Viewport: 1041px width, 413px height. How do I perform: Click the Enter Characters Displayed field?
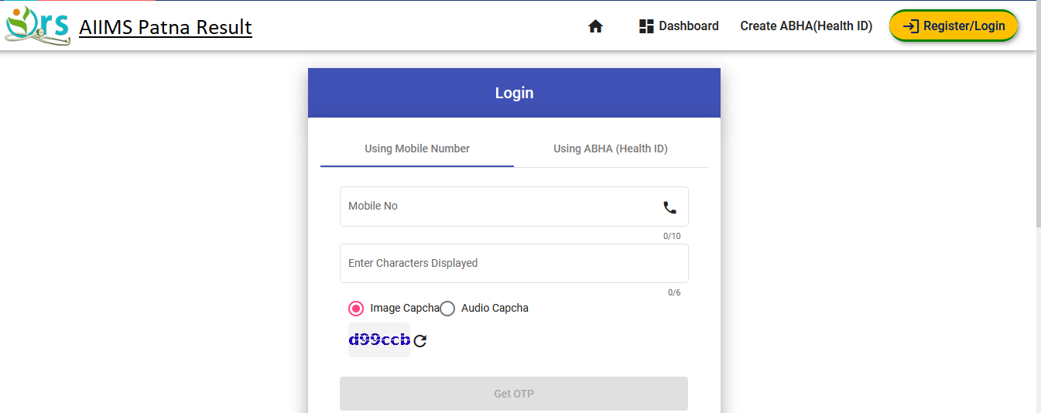513,264
